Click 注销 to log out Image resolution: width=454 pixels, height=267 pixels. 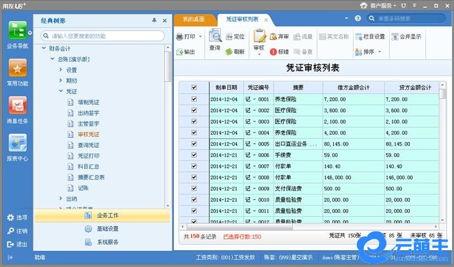click(17, 231)
